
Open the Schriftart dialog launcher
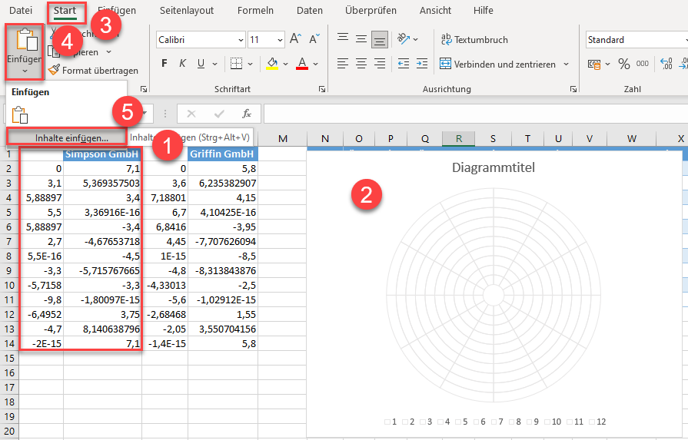tap(322, 89)
